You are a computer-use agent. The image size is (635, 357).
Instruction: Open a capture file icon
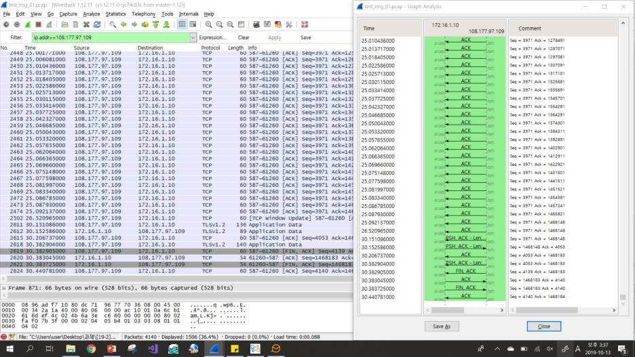[64, 24]
